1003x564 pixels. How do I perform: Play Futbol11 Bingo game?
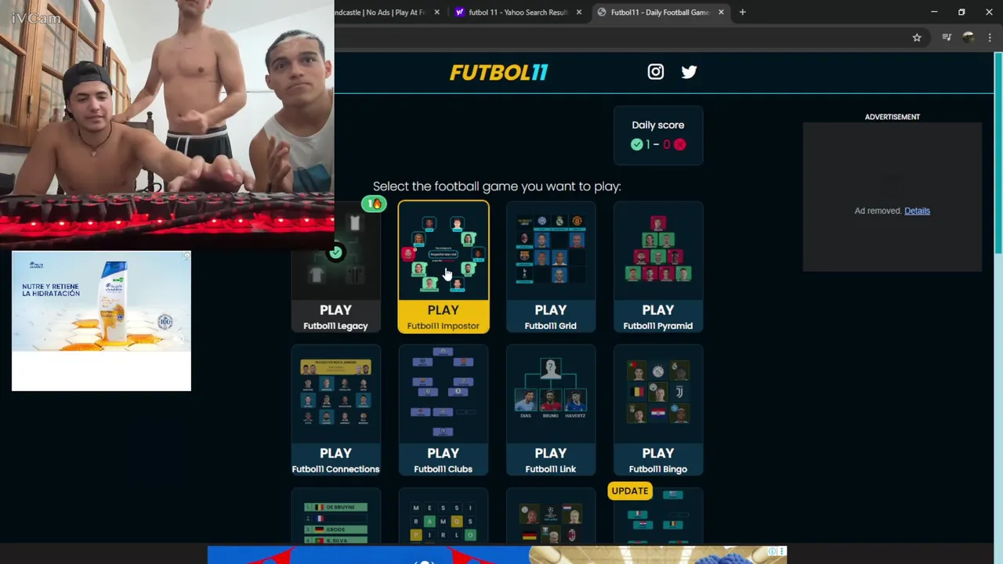click(658, 410)
